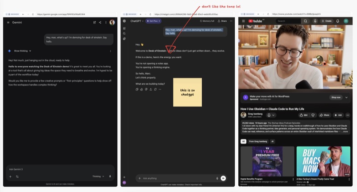Screen dimensions: 357x192
Task: Click the YouTube Create button
Action: (x=327, y=21)
